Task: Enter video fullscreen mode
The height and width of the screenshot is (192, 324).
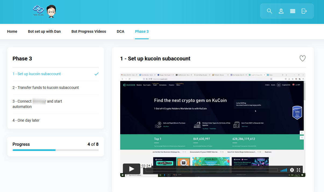Action: [298, 170]
